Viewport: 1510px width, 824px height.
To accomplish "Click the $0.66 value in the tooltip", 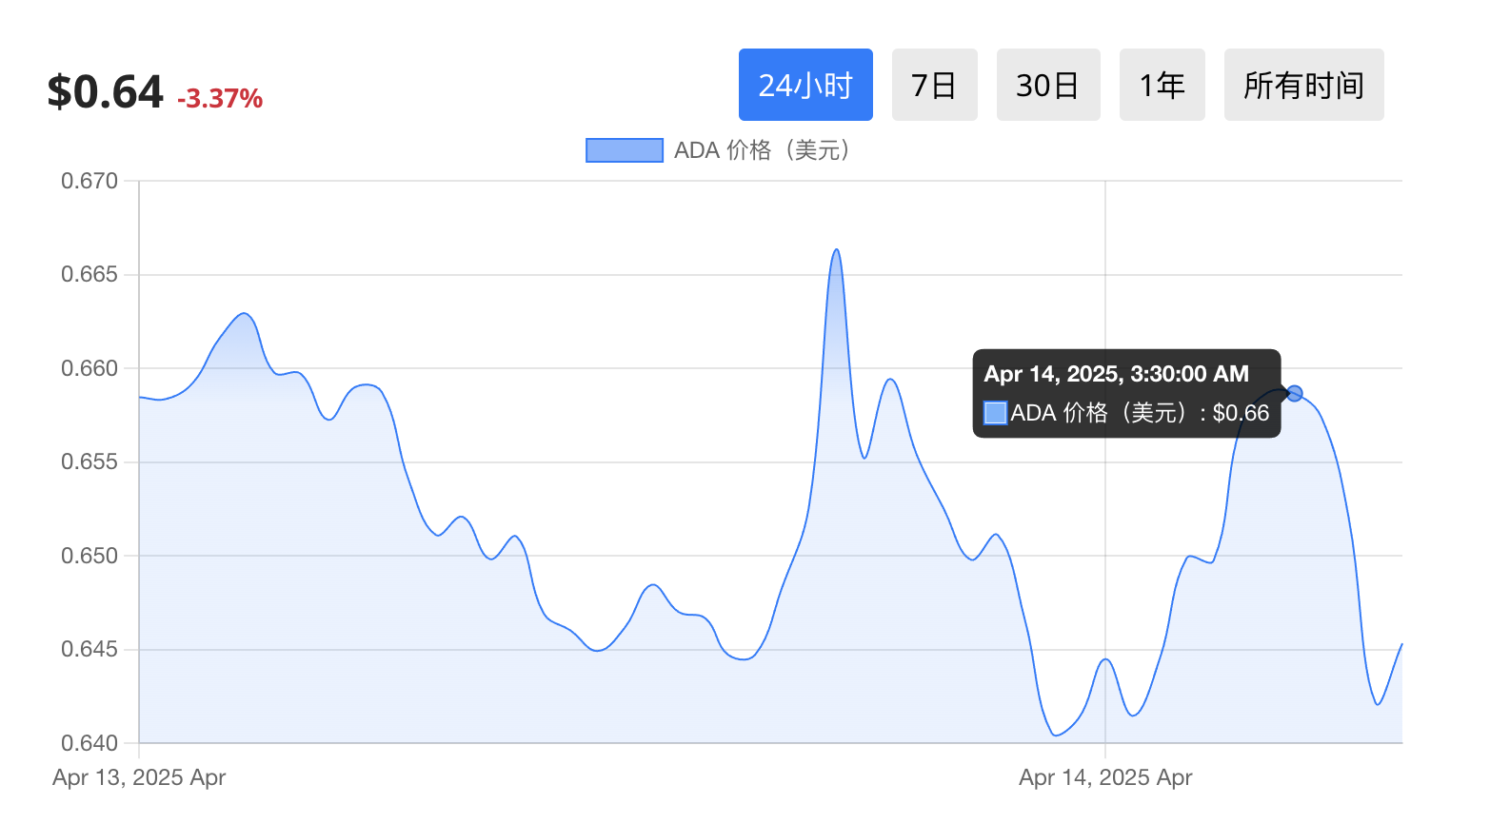I will 1241,413.
